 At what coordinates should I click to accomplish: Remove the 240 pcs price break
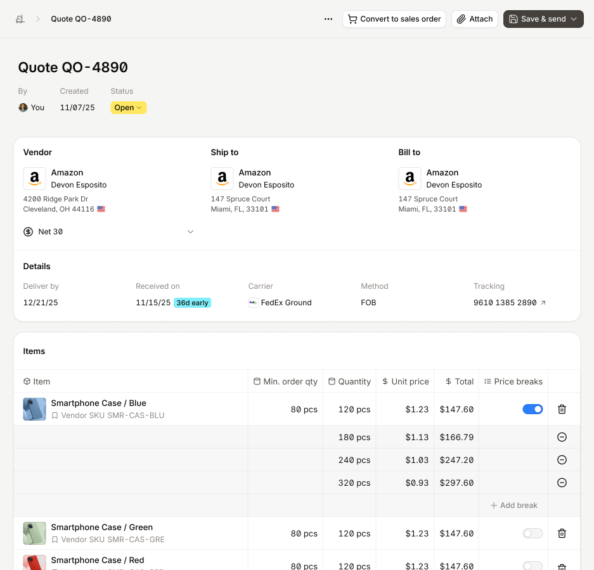pos(562,460)
